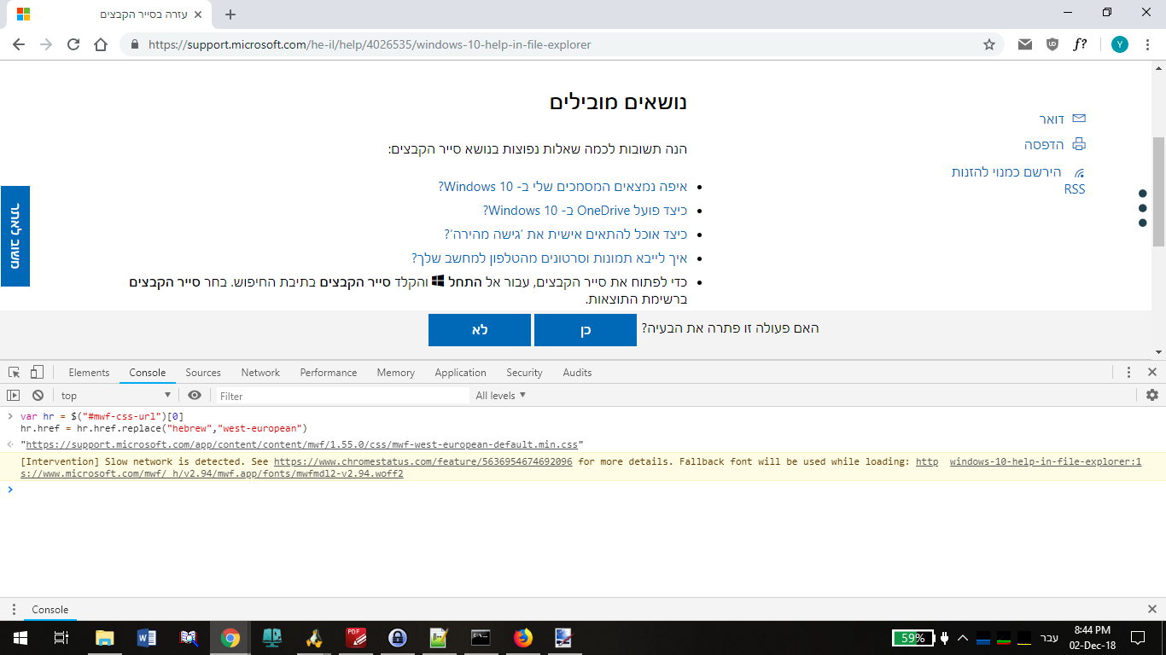Select the Console tab in DevTools
The width and height of the screenshot is (1166, 655).
148,373
